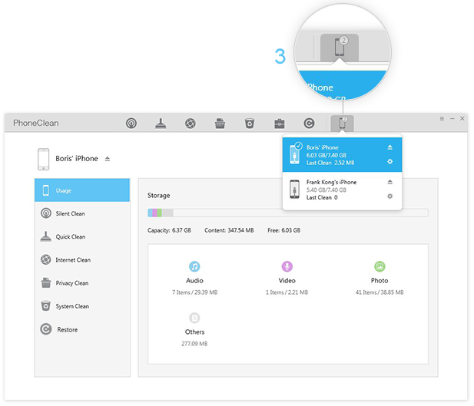
Task: Open the Internet Clean globe toolbar icon
Action: (x=191, y=123)
